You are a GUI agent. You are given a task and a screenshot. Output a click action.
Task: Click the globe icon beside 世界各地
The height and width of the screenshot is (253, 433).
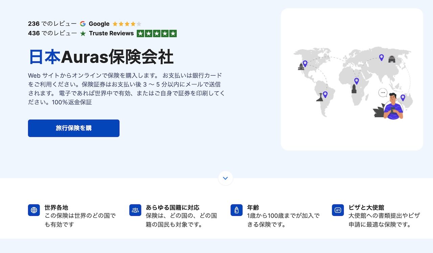pyautogui.click(x=34, y=210)
